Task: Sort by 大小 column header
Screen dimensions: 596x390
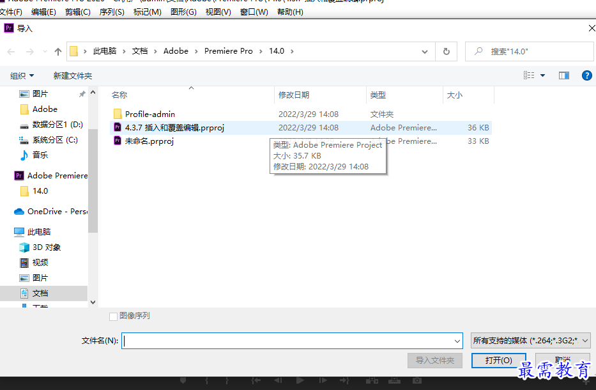Action: click(454, 95)
